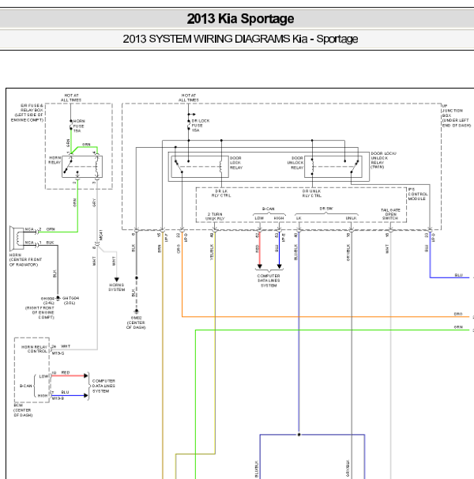474x479 pixels.
Task: Click the 'DOOR LOCK RELAY' label
Action: tap(236, 163)
